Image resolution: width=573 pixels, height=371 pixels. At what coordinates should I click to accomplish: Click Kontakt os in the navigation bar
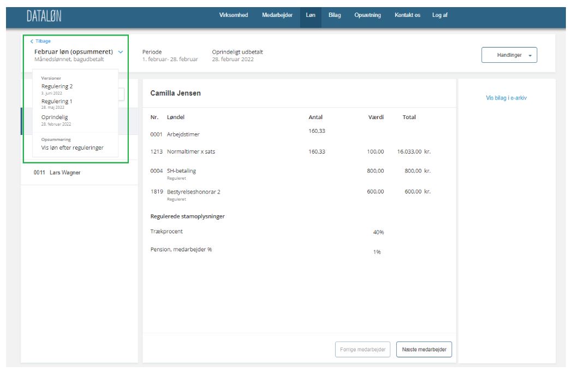(407, 15)
